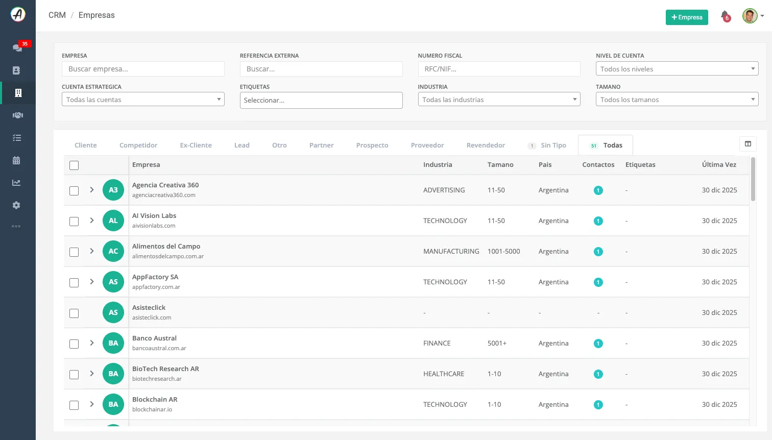Select the Asisteclick row checkbox
772x440 pixels.
point(74,313)
